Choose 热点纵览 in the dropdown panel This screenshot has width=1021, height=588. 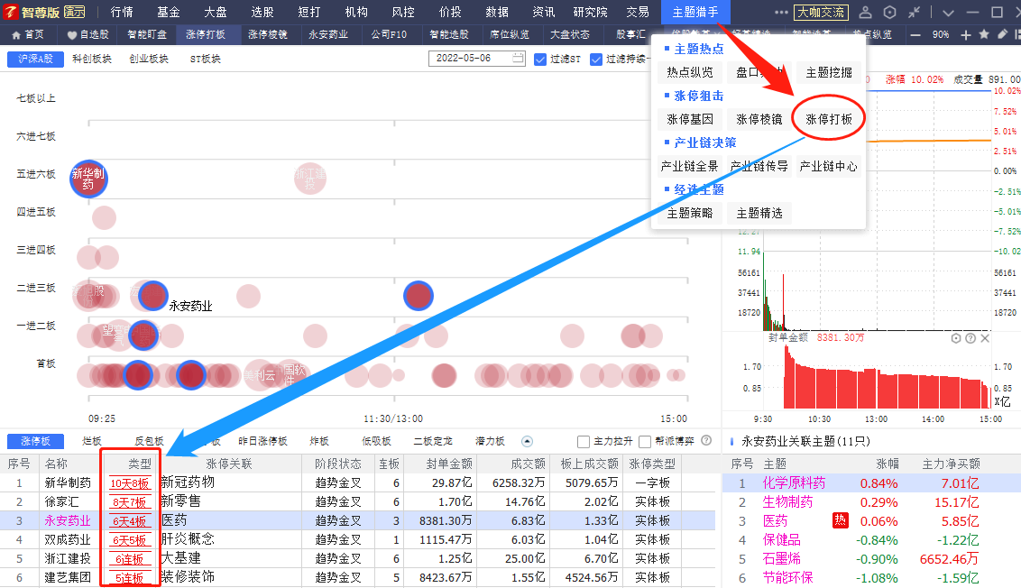click(690, 72)
